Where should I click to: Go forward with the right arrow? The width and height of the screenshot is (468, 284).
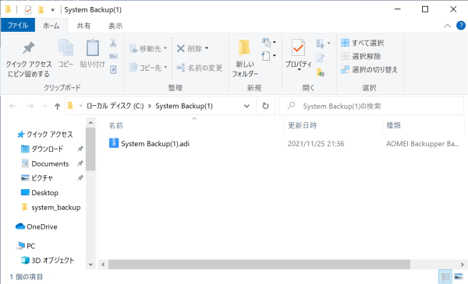[x=30, y=106]
